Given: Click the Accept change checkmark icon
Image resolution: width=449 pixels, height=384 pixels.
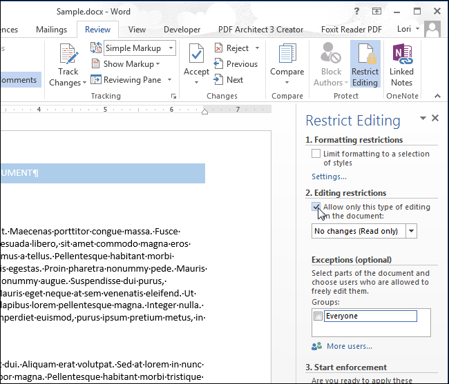Looking at the screenshot, I should coord(196,53).
